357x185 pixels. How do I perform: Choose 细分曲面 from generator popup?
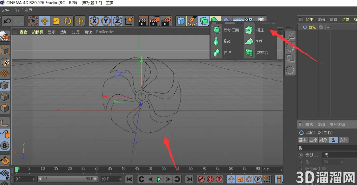coord(226,30)
